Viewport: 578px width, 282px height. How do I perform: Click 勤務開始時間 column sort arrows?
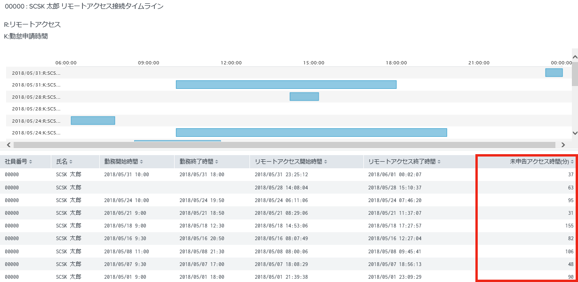point(141,162)
